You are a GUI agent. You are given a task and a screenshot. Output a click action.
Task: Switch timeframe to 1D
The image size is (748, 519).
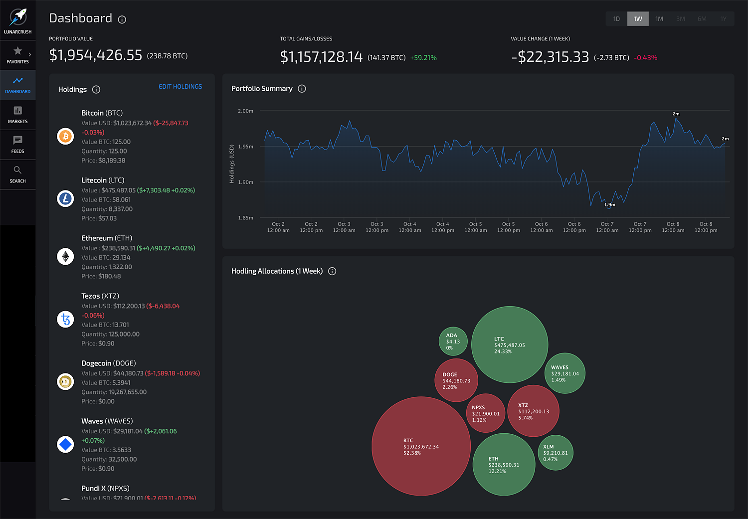click(616, 19)
